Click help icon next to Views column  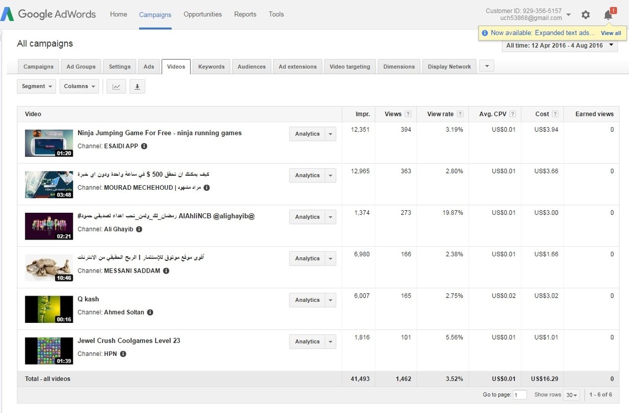(408, 114)
